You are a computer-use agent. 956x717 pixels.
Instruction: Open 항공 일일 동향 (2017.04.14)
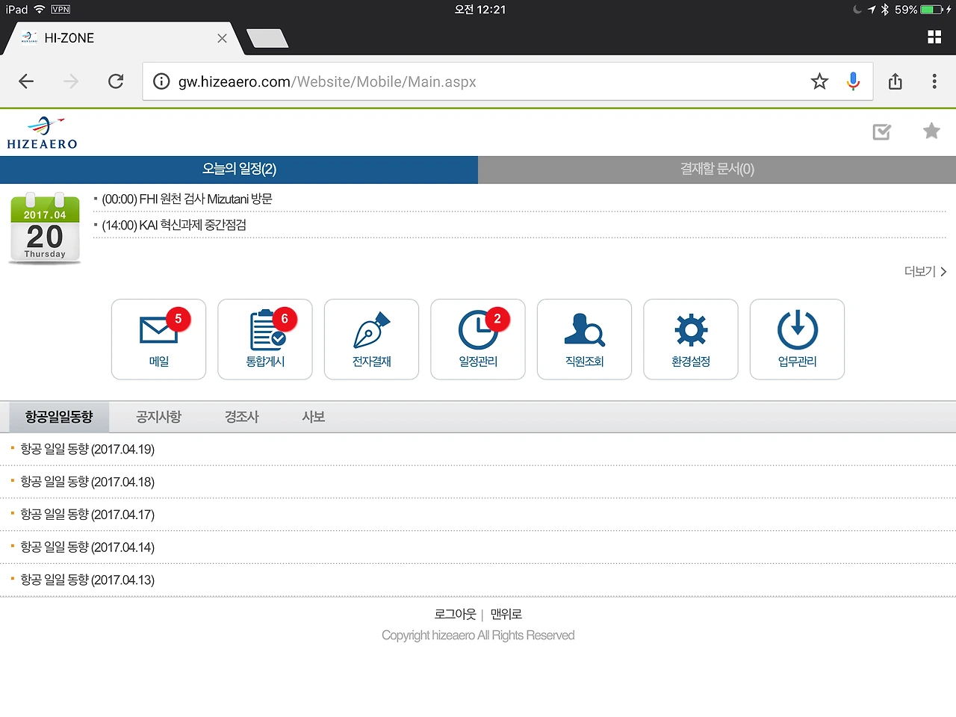click(x=87, y=547)
